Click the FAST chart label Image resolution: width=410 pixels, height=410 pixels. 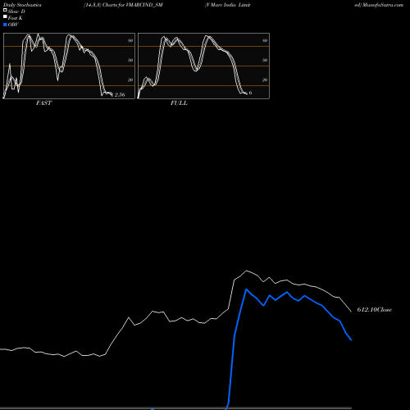pos(43,103)
